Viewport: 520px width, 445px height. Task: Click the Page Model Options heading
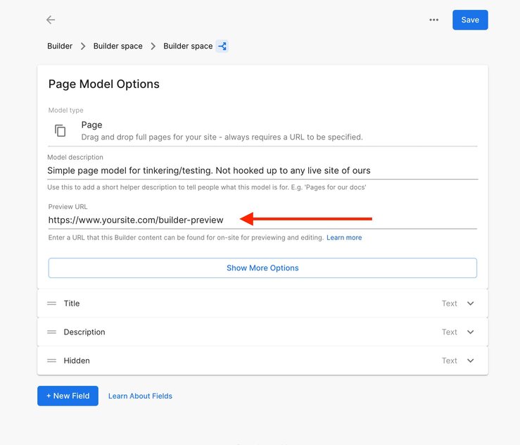tap(104, 84)
